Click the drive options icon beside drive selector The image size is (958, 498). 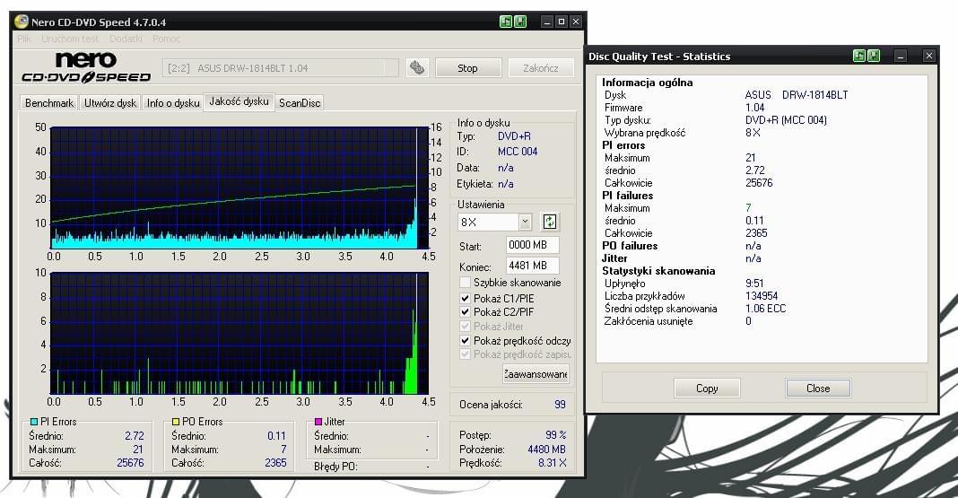click(417, 67)
